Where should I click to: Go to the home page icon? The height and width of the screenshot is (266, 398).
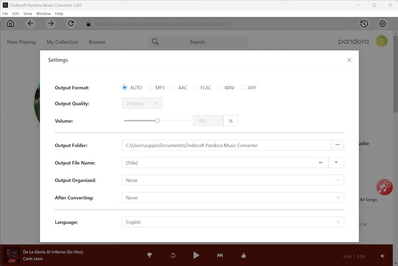(x=10, y=23)
